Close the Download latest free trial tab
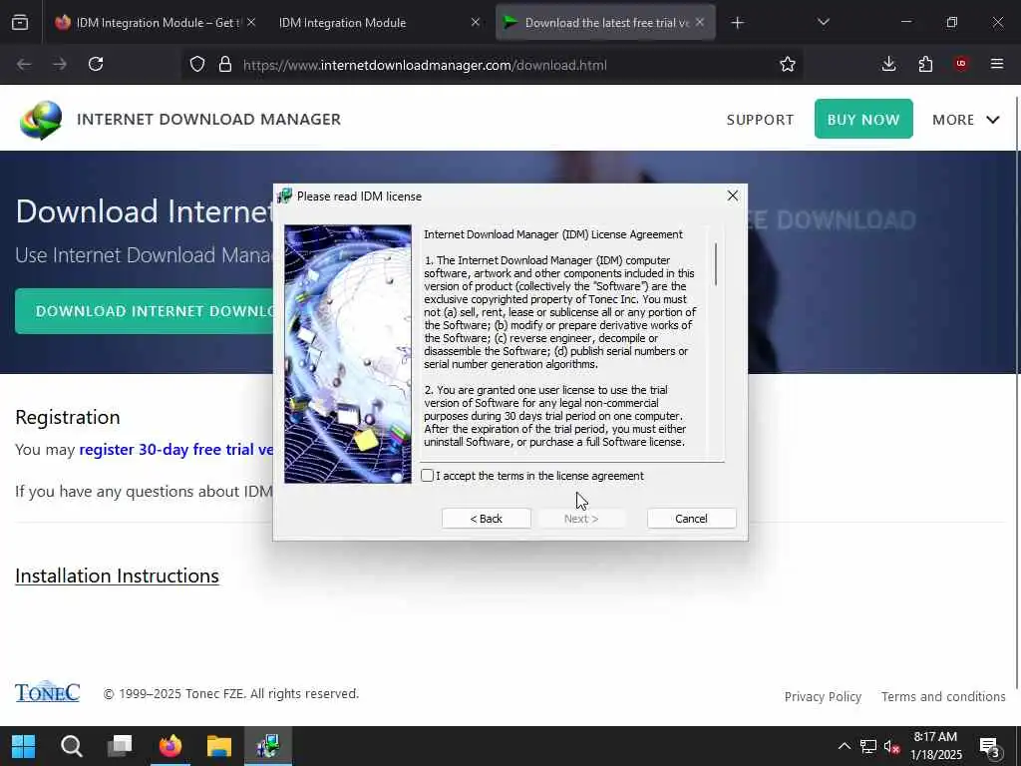Image resolution: width=1021 pixels, height=766 pixels. (x=699, y=22)
